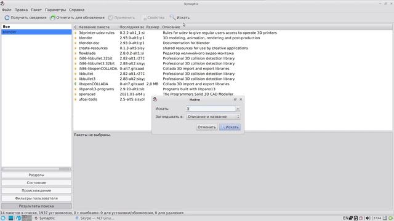The height and width of the screenshot is (221, 394).
Task: Click the Состояние filter button
Action: tap(36, 183)
